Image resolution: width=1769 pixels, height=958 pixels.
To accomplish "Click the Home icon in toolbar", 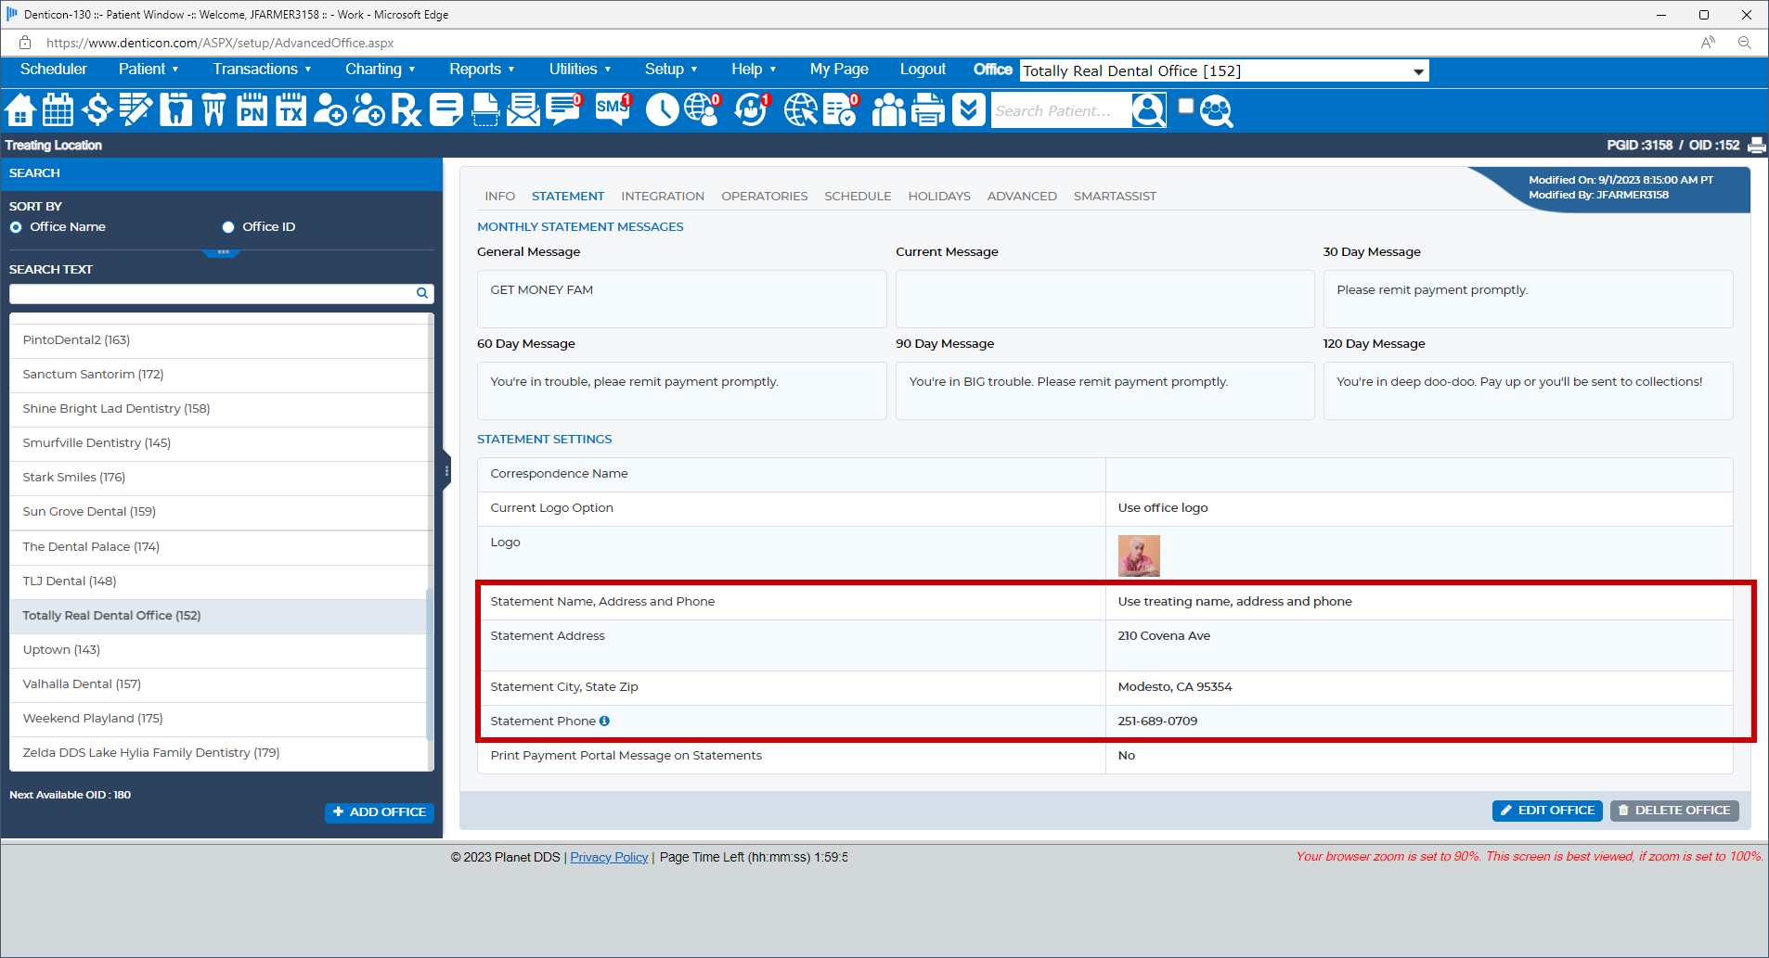I will coord(20,110).
